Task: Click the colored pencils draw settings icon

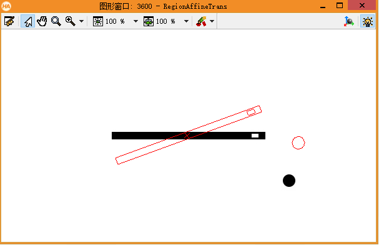Action: 201,21
